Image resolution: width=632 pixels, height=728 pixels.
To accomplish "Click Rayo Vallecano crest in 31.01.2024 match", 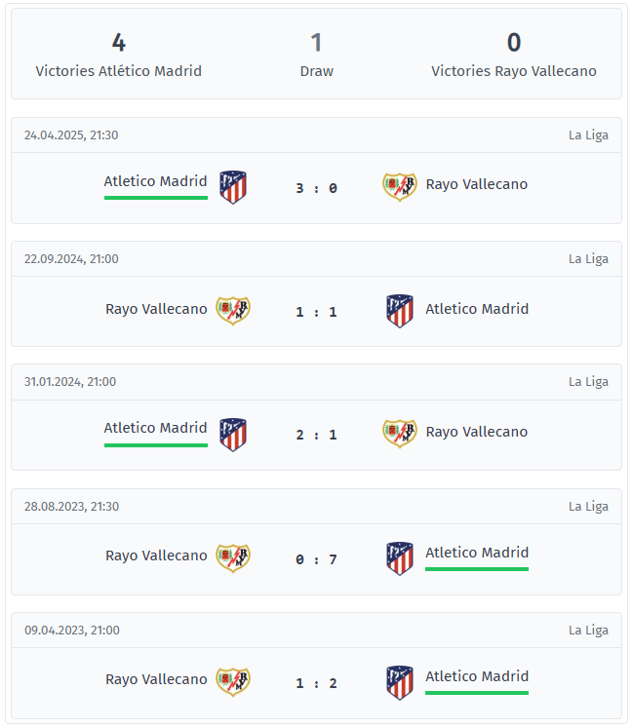I will [400, 434].
